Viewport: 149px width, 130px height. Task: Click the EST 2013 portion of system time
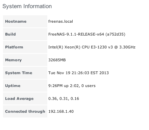tap(100, 73)
